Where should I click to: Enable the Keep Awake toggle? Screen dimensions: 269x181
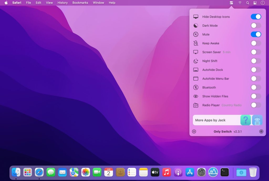[x=256, y=43]
